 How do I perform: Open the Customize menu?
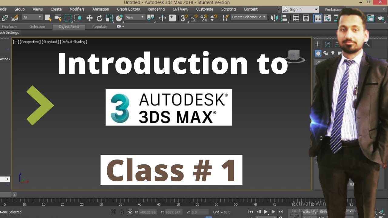(205, 9)
